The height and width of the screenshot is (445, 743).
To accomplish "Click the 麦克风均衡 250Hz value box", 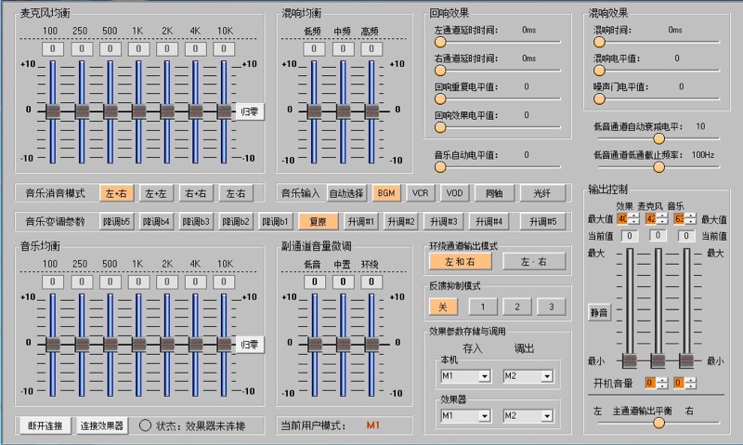I will (82, 49).
